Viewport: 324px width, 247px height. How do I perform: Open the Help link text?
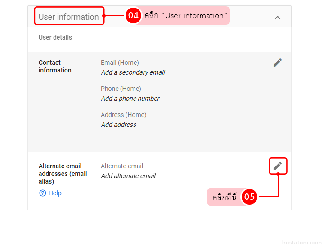[55, 193]
